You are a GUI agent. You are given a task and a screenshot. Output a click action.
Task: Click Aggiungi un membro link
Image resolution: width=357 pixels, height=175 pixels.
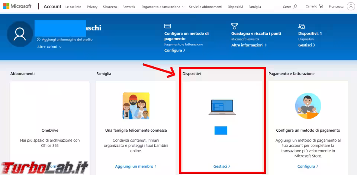[136, 166]
